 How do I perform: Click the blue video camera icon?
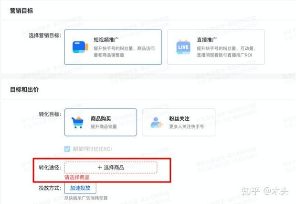point(80,47)
